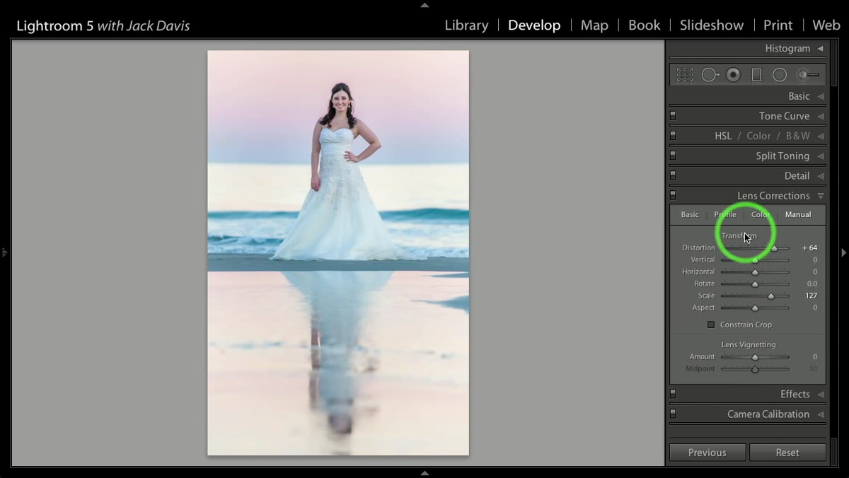Expand the HSL / Color / B&W panel
Viewport: 849px width, 478px height.
(x=821, y=136)
